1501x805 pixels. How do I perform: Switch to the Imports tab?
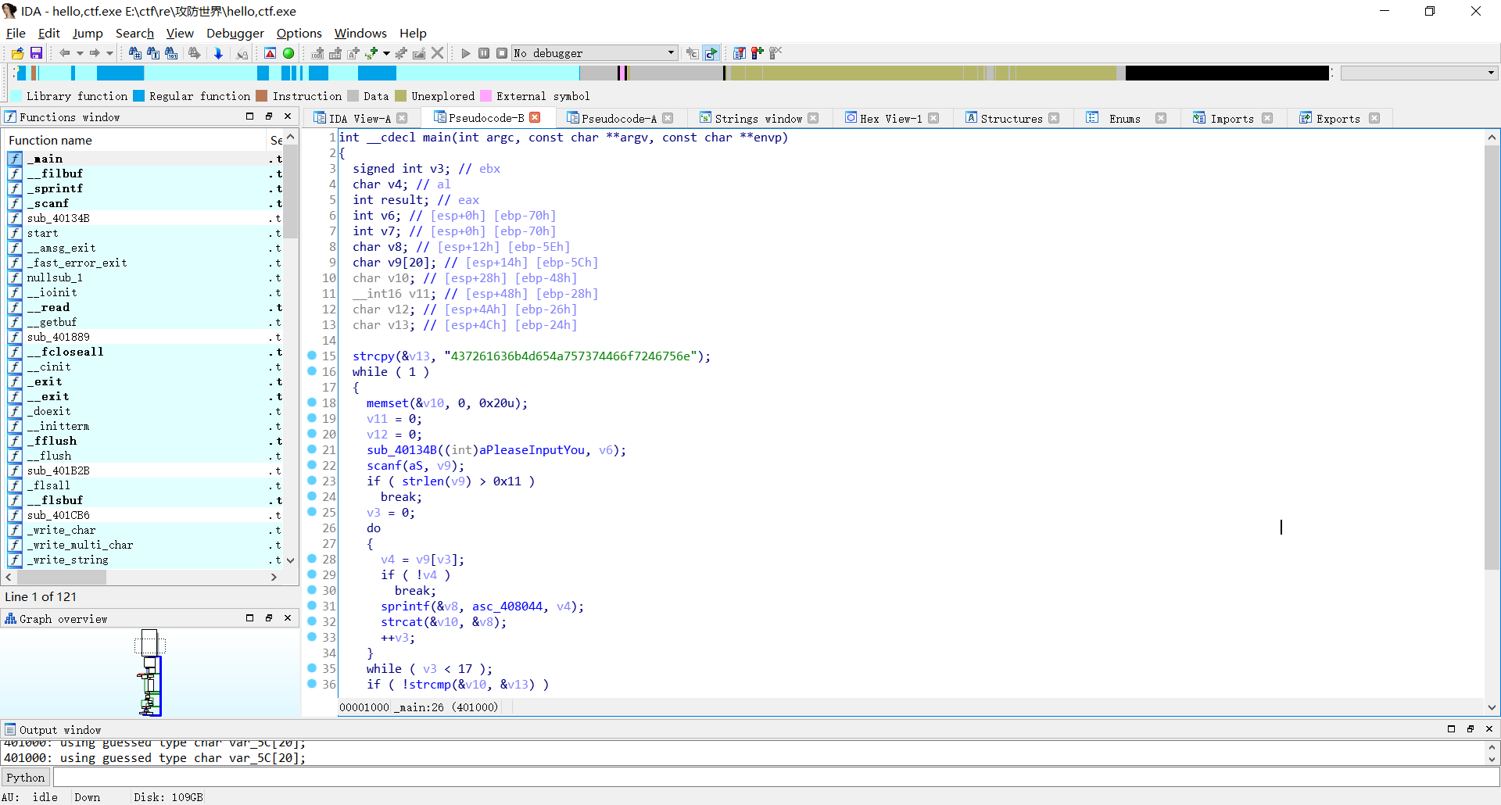point(1232,118)
